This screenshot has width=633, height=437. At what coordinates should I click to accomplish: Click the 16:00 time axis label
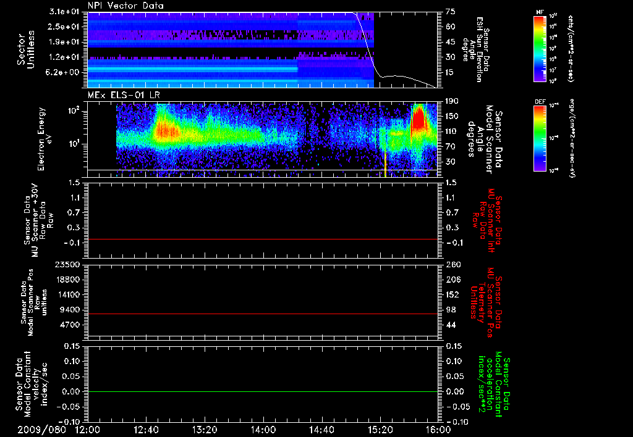[438, 430]
